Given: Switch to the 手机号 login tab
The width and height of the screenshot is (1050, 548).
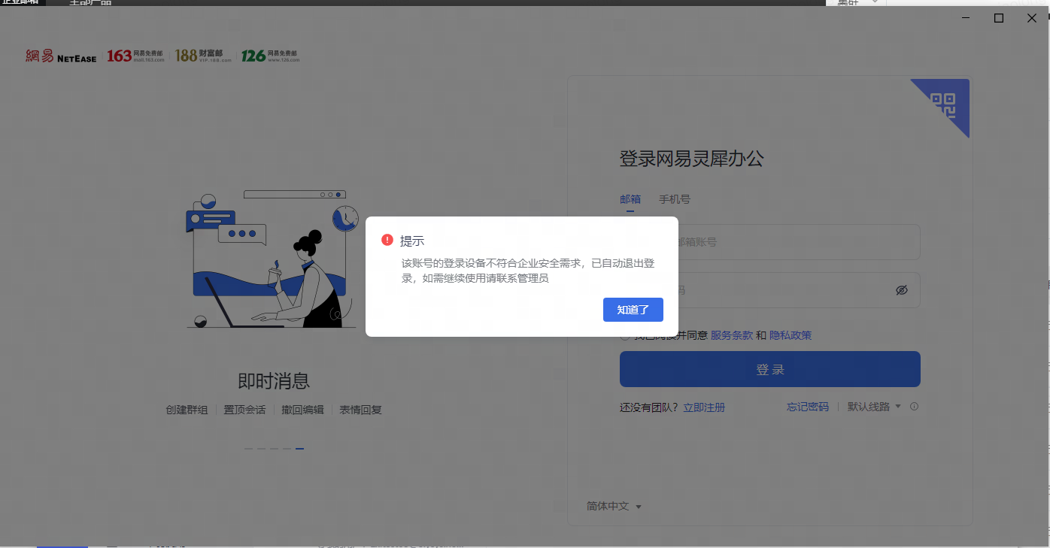Looking at the screenshot, I should click(x=675, y=199).
